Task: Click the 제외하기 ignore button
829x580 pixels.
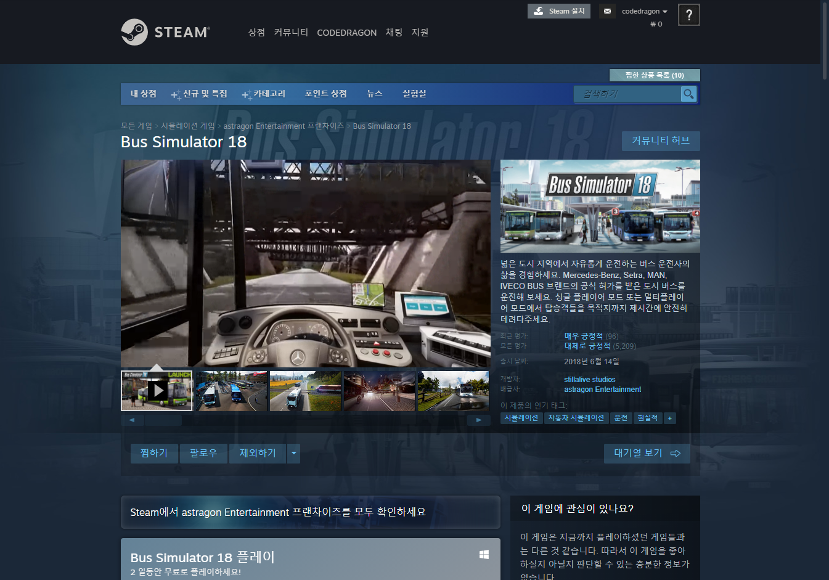Action: (x=258, y=453)
